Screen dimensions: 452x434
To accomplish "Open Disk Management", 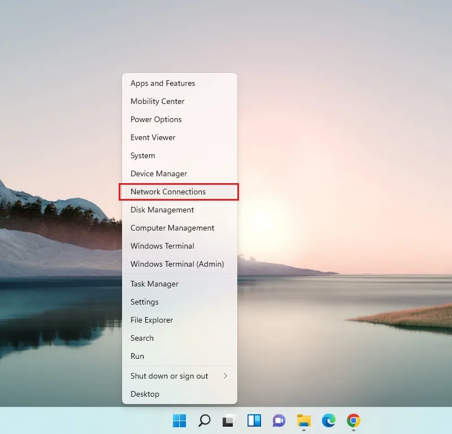I will [180, 210].
